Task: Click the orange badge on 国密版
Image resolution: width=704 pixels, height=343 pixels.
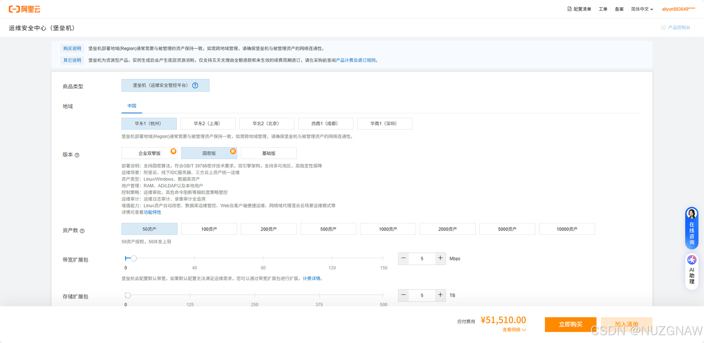Action: point(233,151)
